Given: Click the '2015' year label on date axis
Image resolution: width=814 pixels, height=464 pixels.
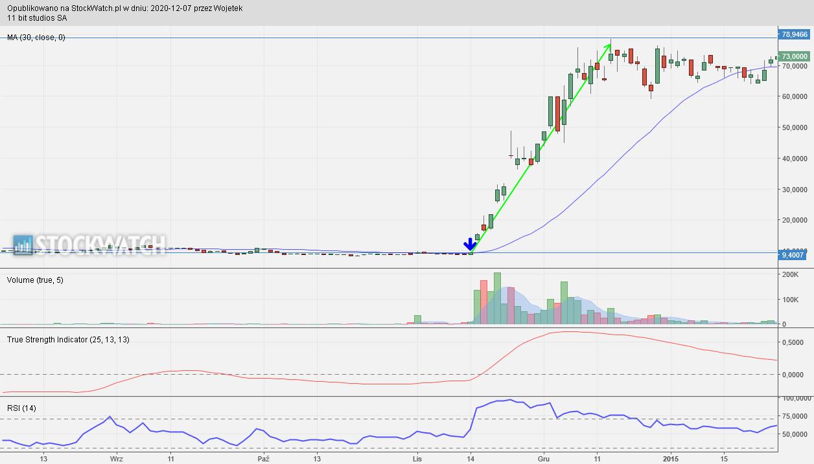Looking at the screenshot, I should pyautogui.click(x=671, y=459).
